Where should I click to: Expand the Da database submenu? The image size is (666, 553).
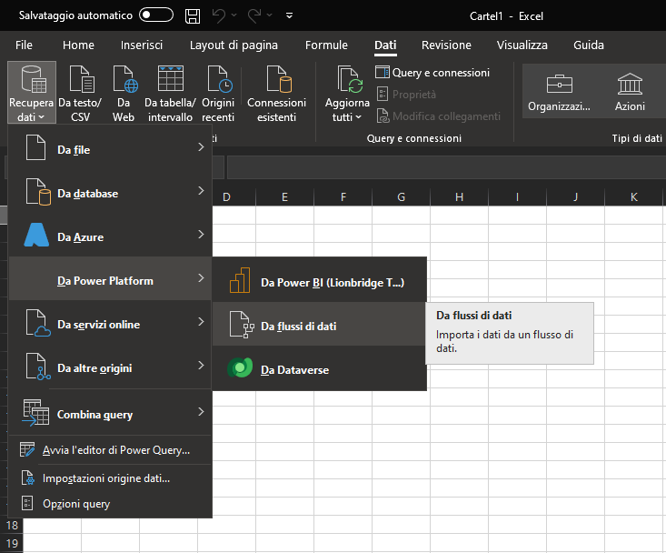[110, 193]
